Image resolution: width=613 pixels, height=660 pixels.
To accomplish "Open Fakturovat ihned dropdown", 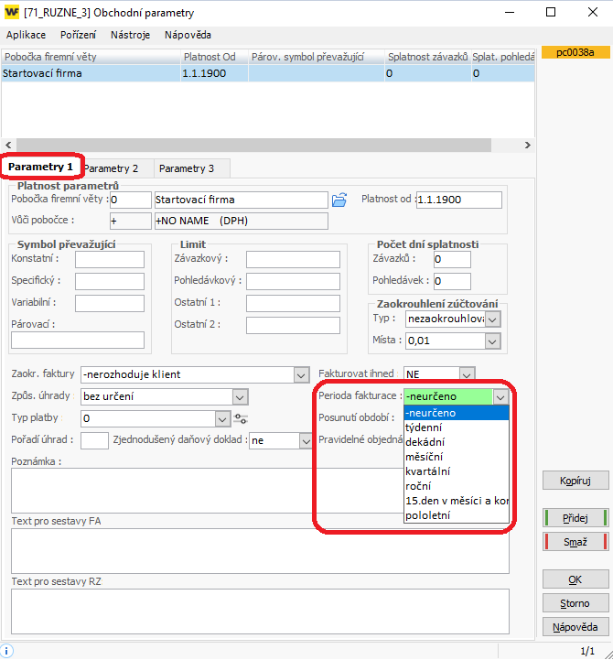I will [x=467, y=373].
